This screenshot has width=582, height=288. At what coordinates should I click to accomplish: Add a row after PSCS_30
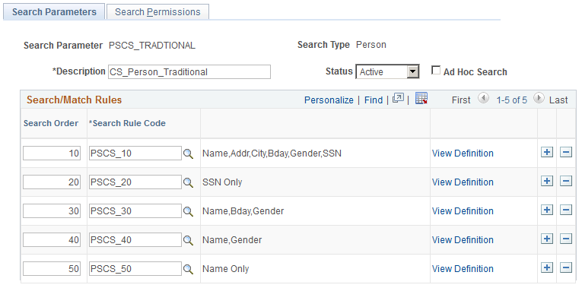coord(547,210)
